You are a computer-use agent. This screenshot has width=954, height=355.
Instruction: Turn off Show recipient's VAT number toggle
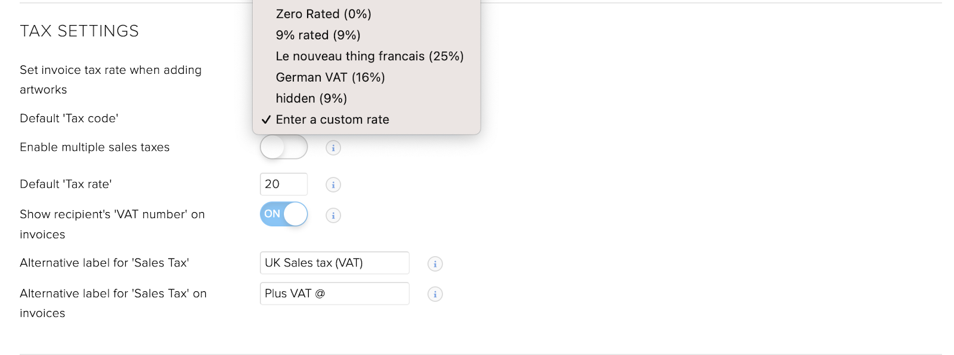[x=284, y=214]
